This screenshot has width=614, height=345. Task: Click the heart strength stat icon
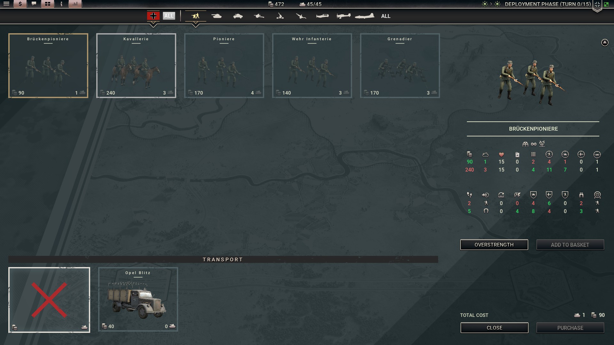(x=501, y=155)
